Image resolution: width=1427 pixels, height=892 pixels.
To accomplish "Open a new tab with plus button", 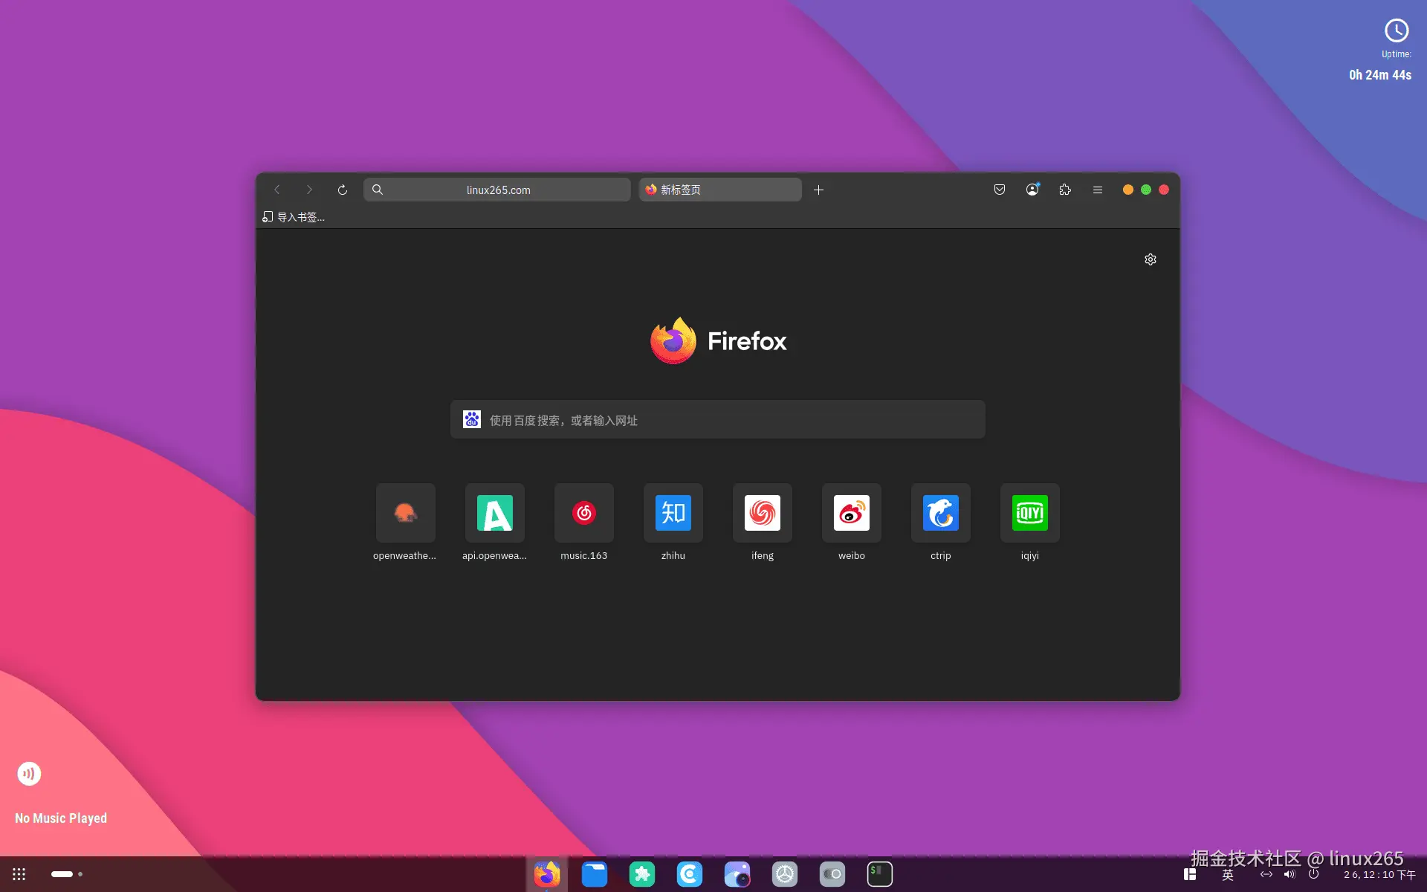I will pyautogui.click(x=818, y=190).
